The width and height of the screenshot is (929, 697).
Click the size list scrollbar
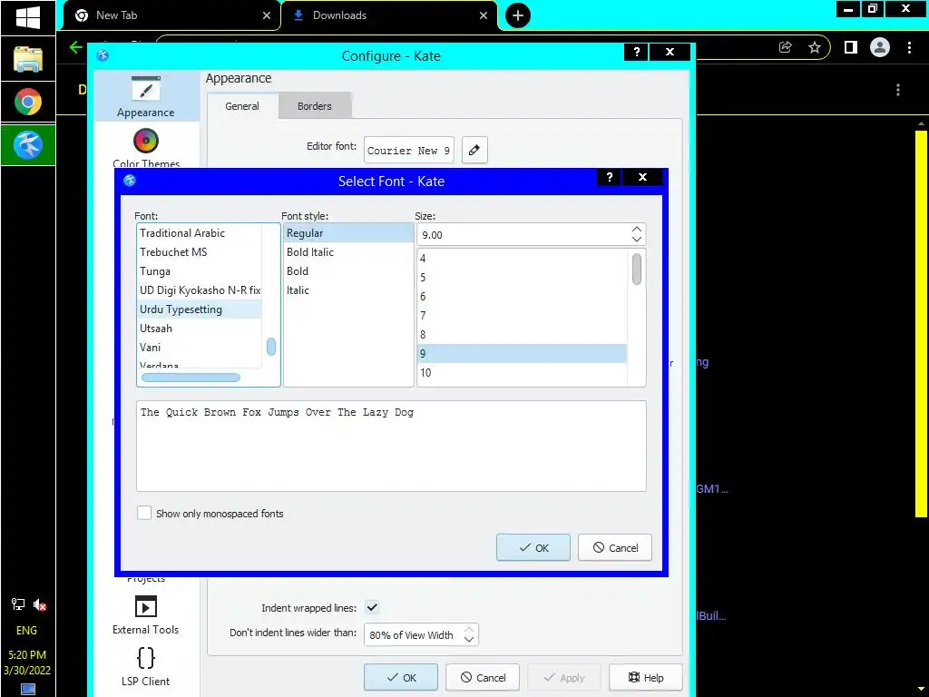pos(636,269)
